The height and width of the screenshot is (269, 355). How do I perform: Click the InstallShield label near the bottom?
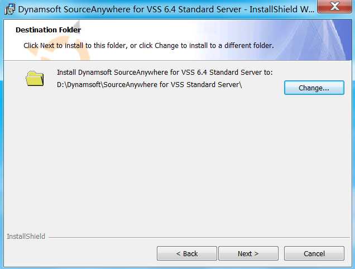coord(26,237)
